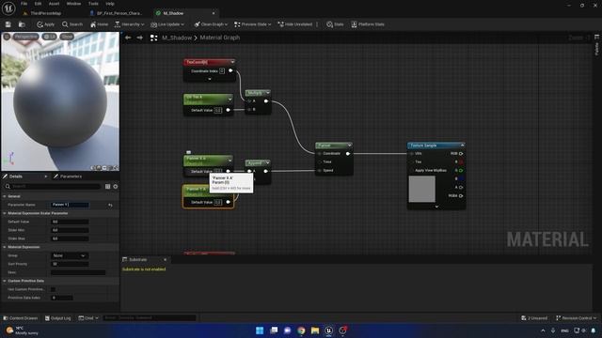The height and width of the screenshot is (338, 602).
Task: Collapse the General section
Action: tap(5, 196)
